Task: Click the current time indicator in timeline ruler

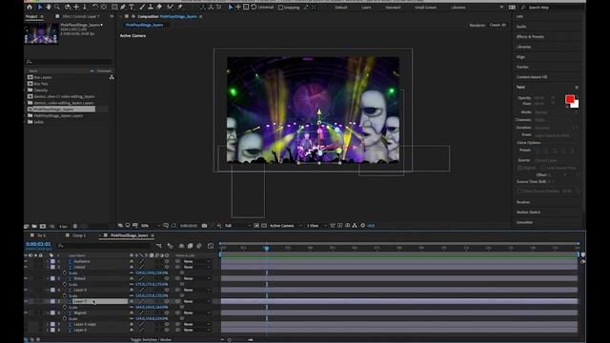Action: [x=267, y=248]
